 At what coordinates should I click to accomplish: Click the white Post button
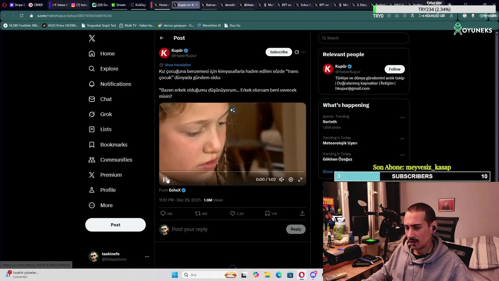[x=115, y=225]
